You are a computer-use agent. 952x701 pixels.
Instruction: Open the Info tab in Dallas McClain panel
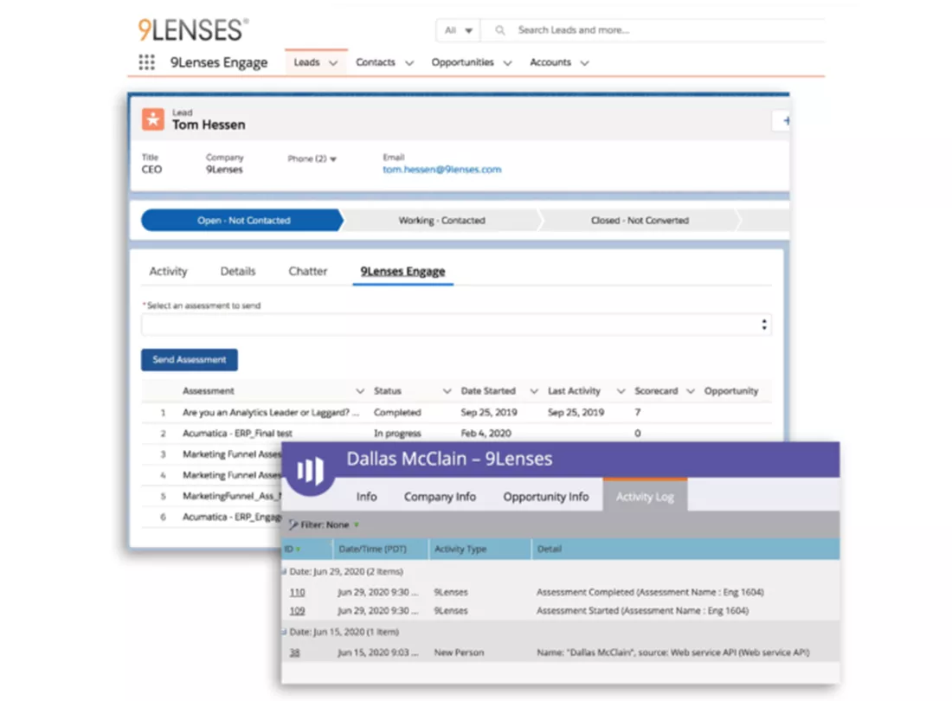click(x=366, y=497)
